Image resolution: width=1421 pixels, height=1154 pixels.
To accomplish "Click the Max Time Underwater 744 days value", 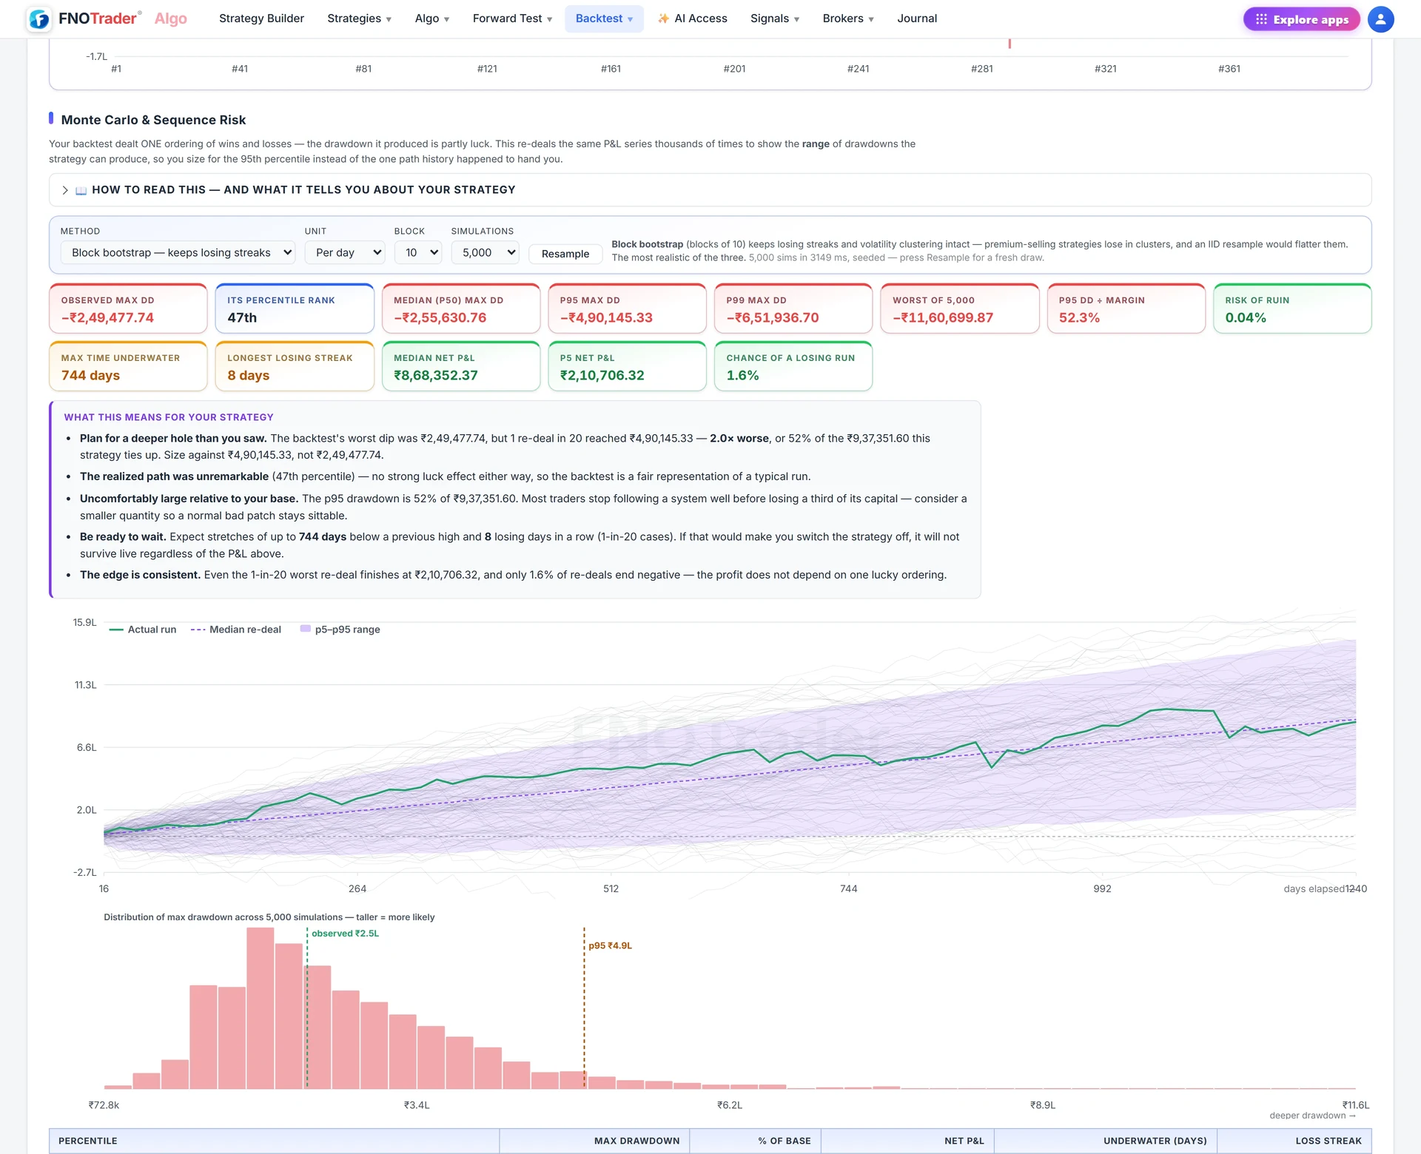I will (90, 375).
